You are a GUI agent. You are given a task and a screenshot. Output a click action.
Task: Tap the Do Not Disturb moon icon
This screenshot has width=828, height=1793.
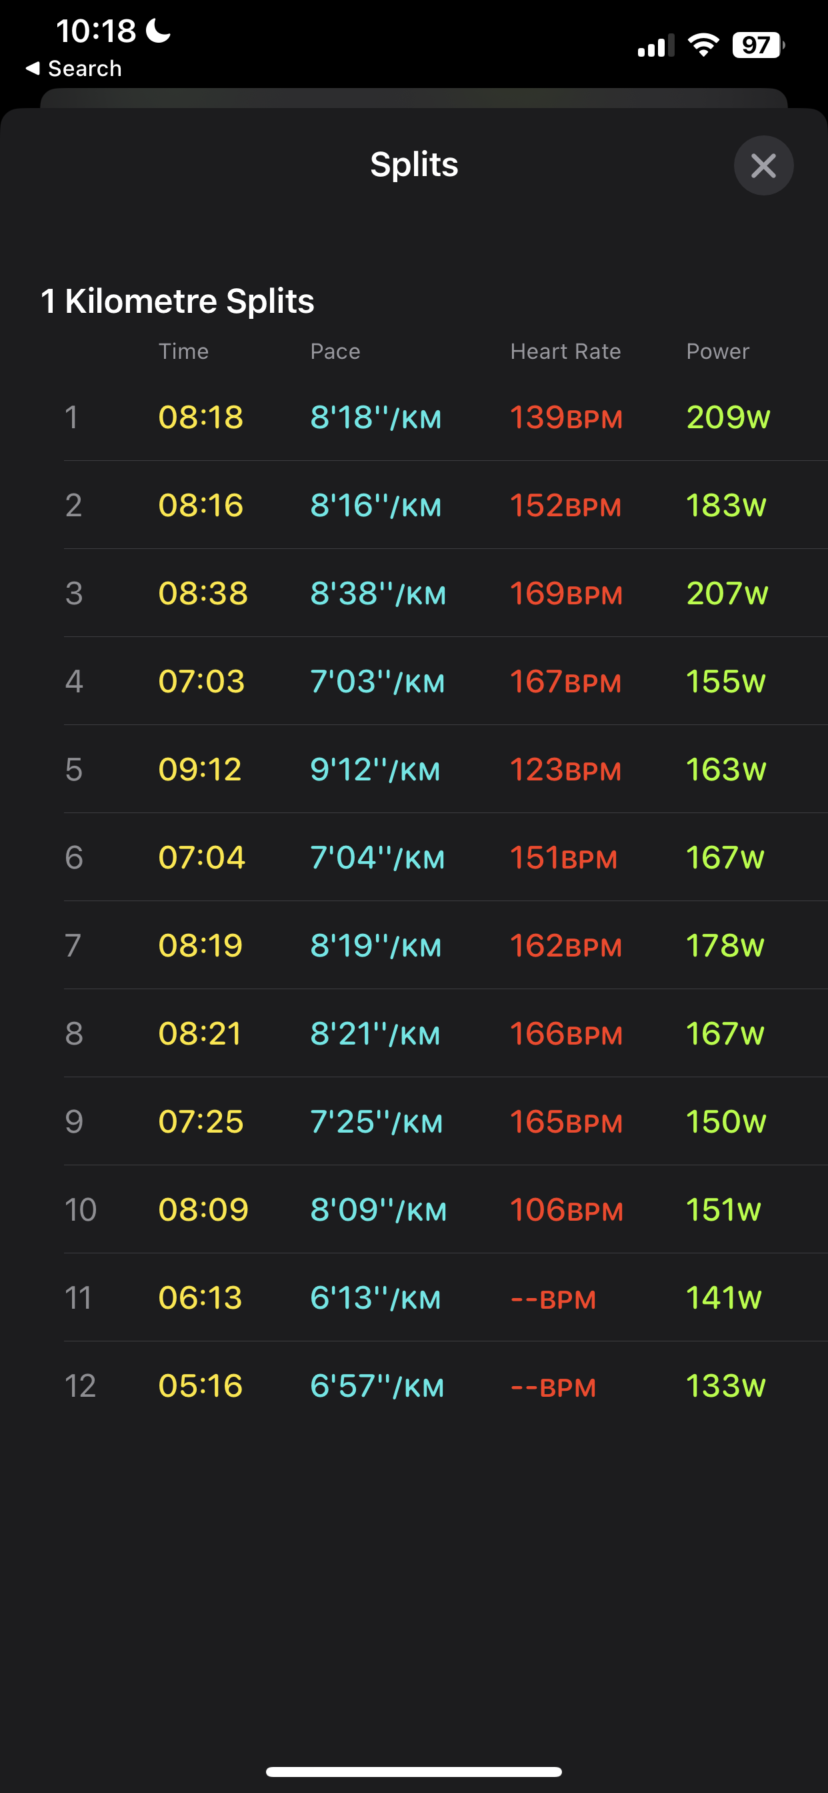[x=159, y=31]
